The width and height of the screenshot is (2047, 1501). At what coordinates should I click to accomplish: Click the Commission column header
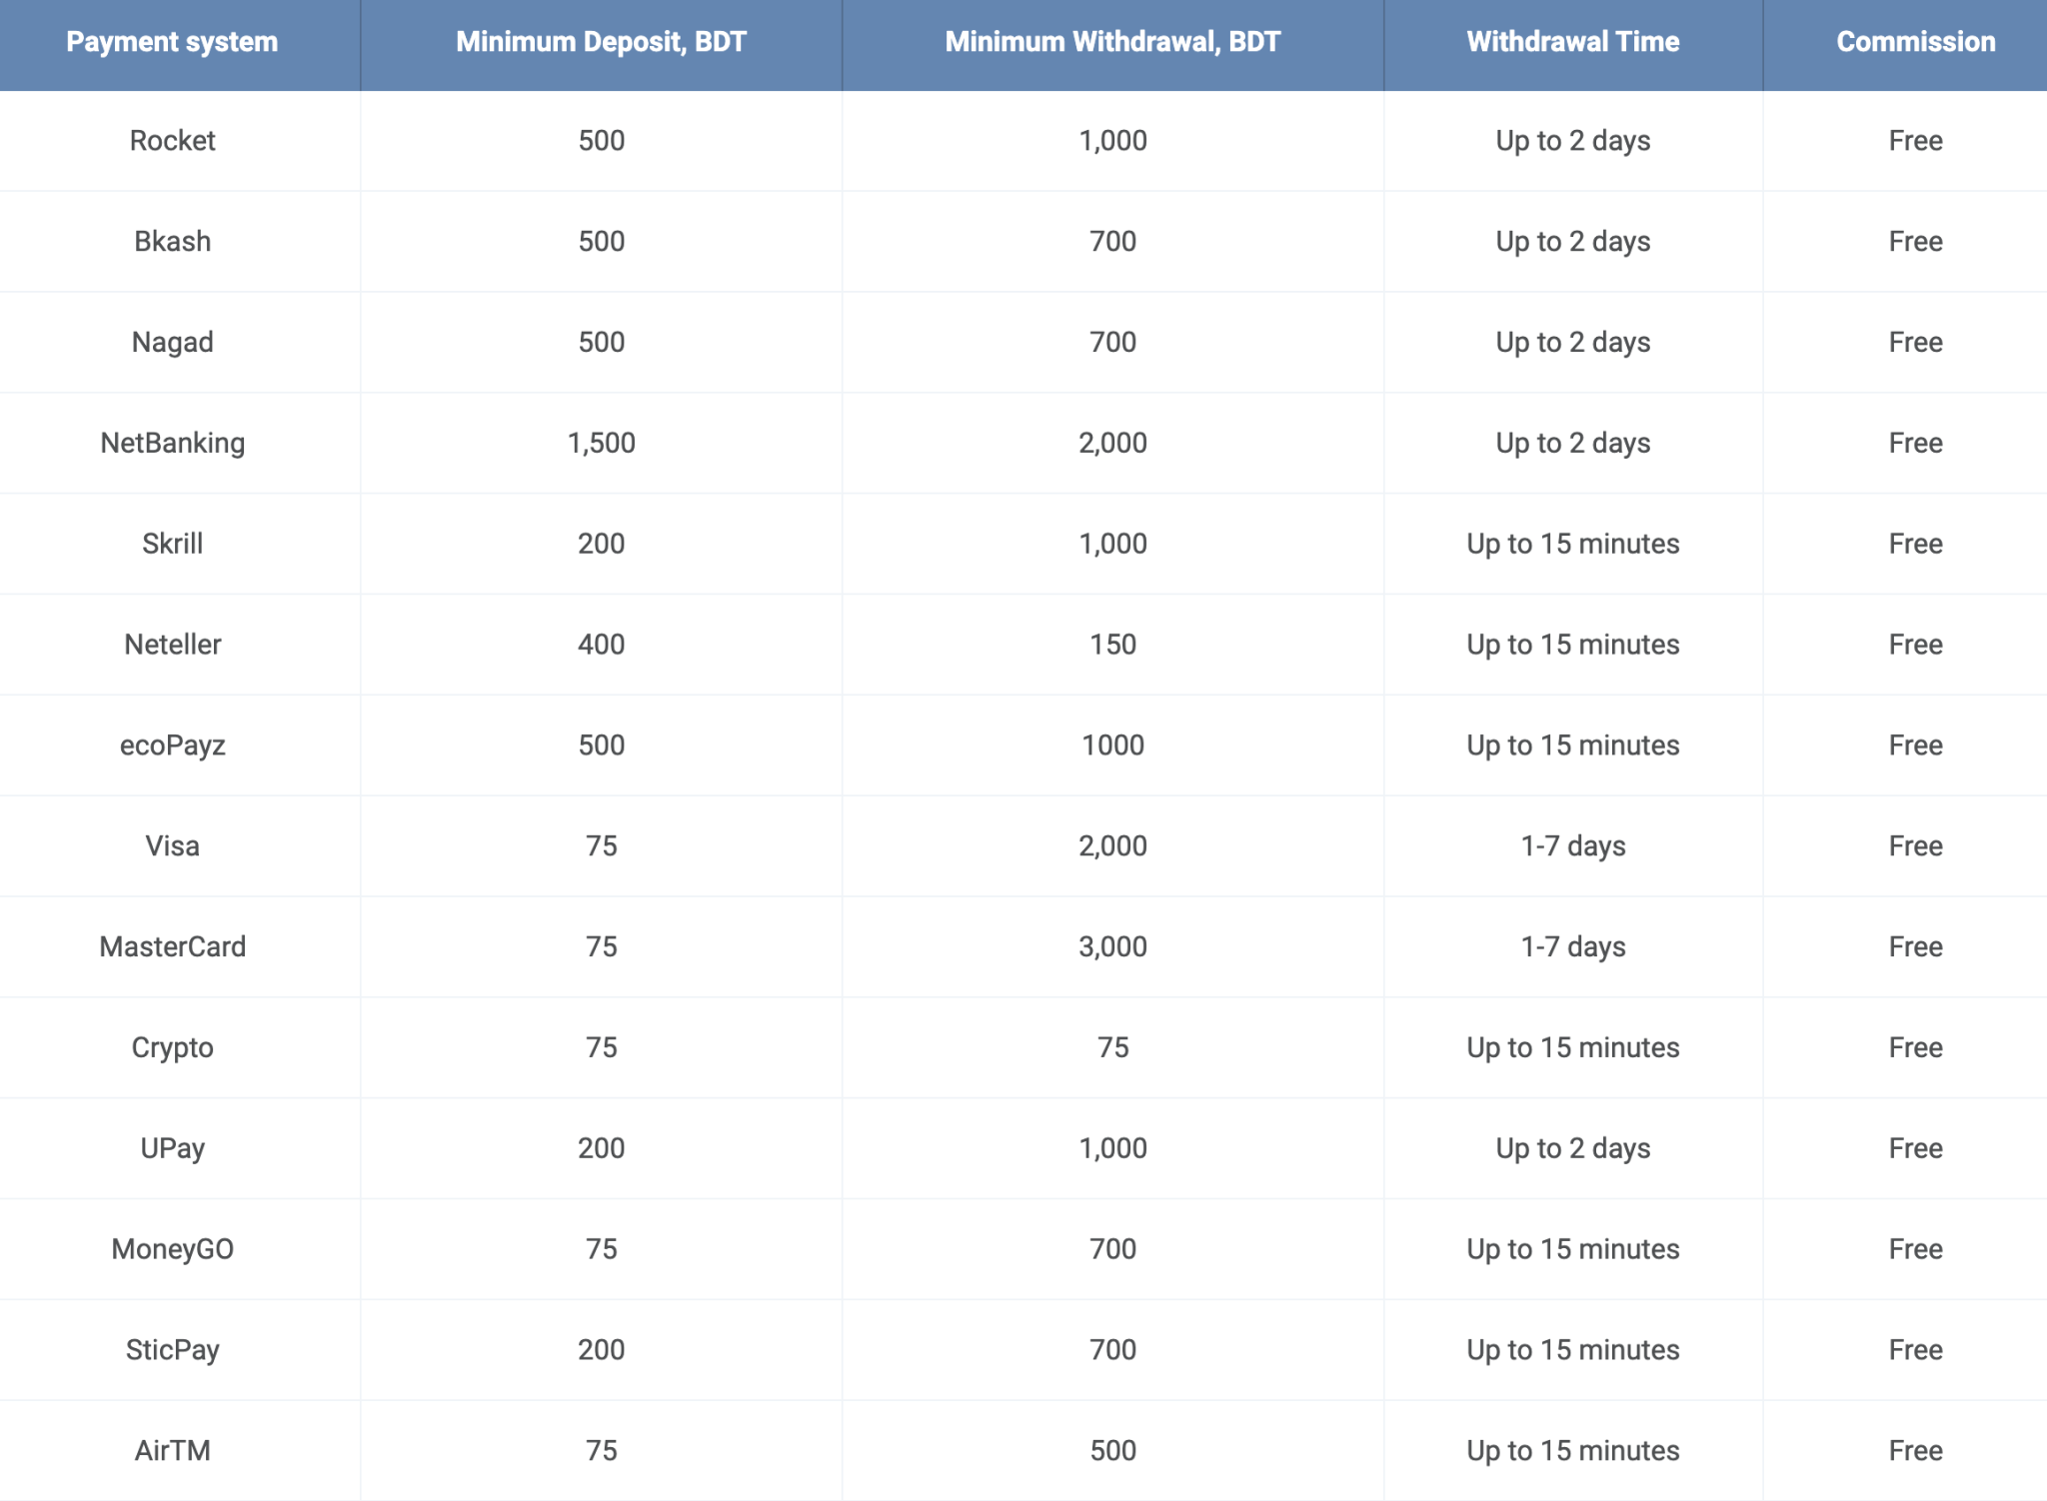1915,42
